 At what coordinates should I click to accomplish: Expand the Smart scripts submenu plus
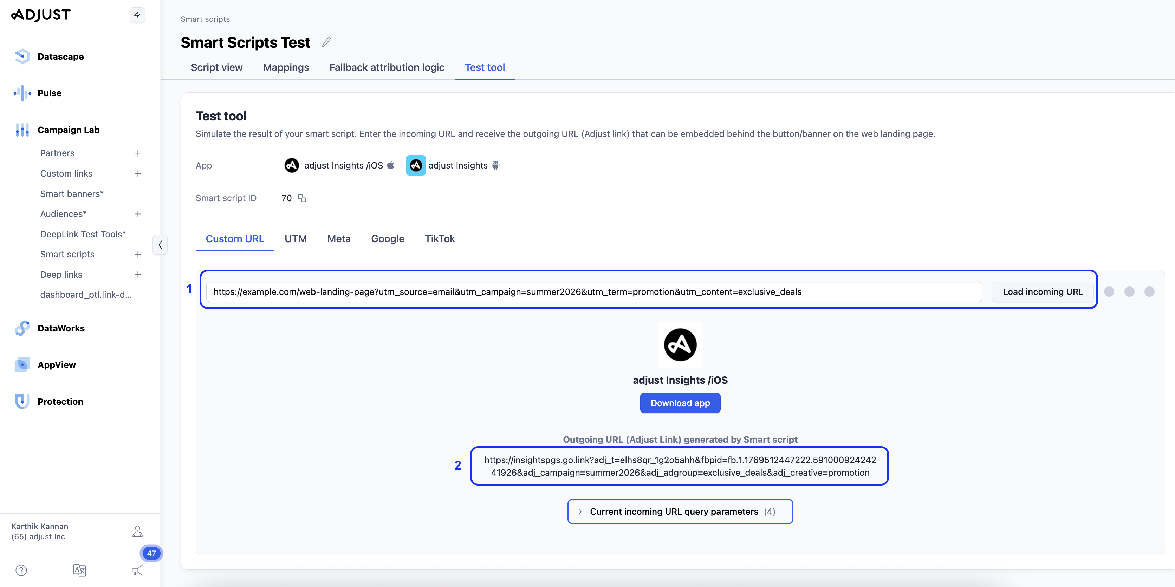[x=138, y=254]
